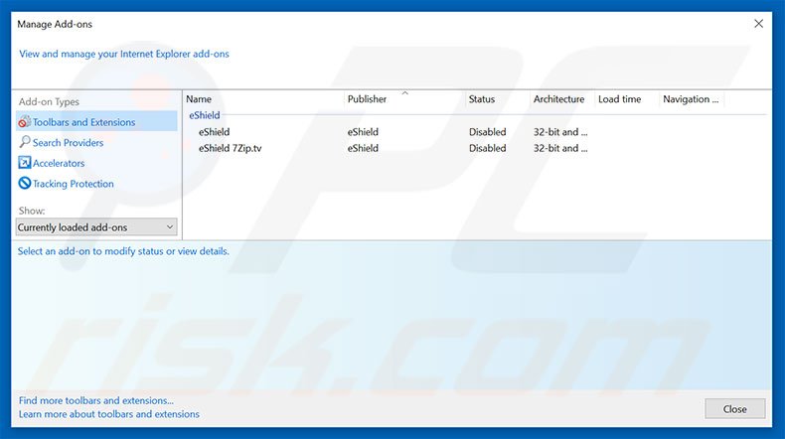Open the Accelerators add-on type

click(x=59, y=163)
